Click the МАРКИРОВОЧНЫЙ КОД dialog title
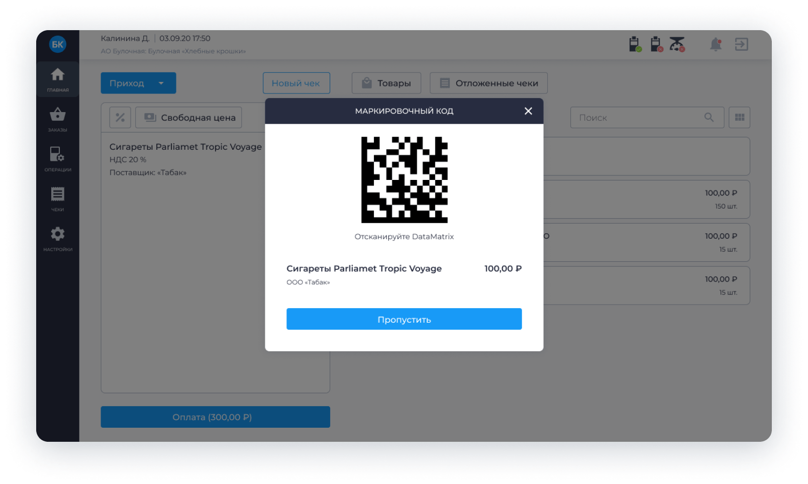This screenshot has height=484, width=808. click(404, 111)
